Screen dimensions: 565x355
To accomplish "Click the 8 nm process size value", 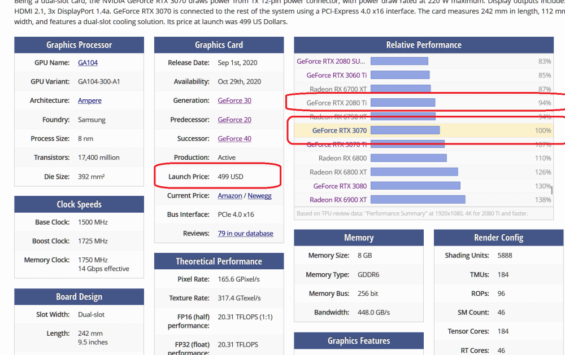I will (x=85, y=139).
